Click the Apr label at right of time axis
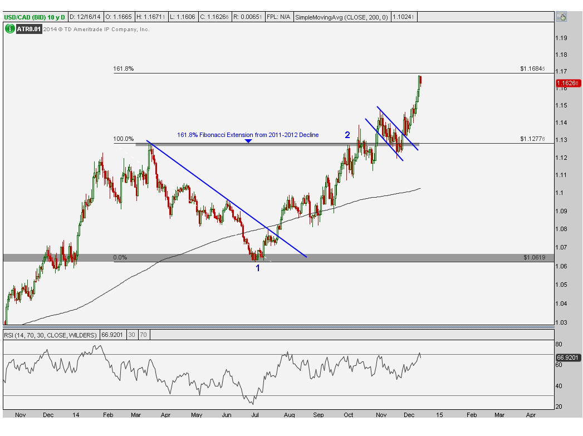583x436 pixels. coord(531,415)
